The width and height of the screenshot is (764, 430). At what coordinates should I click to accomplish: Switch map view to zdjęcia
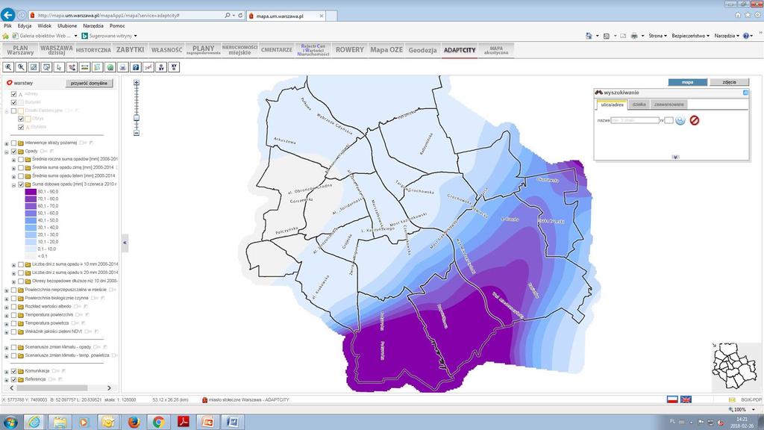[x=730, y=82]
